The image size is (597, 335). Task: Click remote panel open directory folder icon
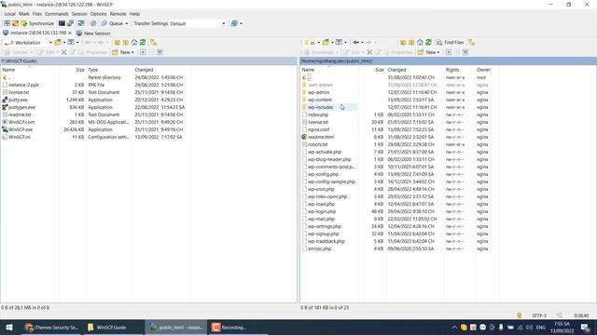pos(326,43)
